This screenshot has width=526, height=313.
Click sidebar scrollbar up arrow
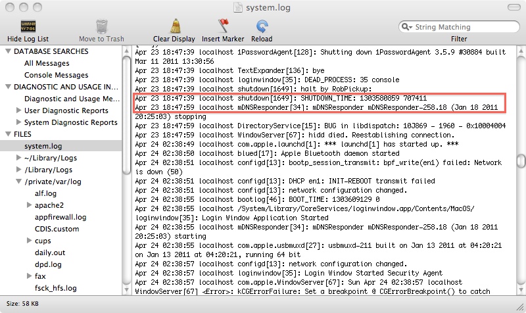tap(126, 51)
